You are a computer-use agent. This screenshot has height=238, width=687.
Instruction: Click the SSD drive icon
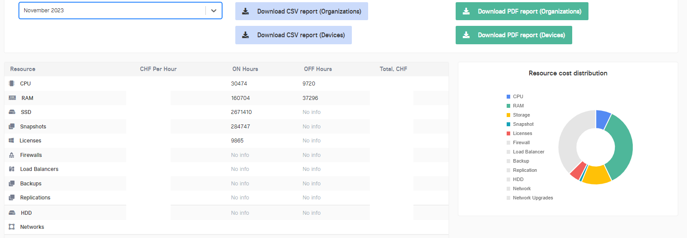click(x=12, y=112)
